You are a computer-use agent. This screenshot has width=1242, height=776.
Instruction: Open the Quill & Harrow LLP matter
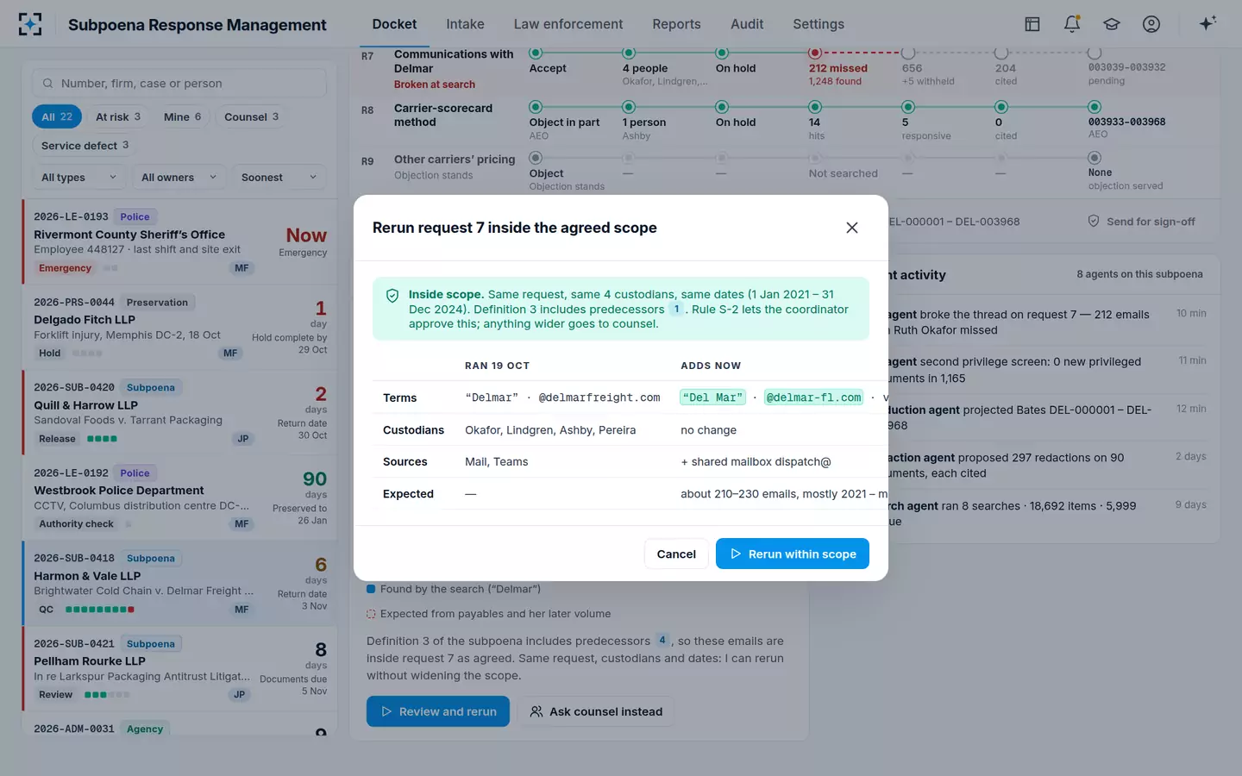point(179,412)
